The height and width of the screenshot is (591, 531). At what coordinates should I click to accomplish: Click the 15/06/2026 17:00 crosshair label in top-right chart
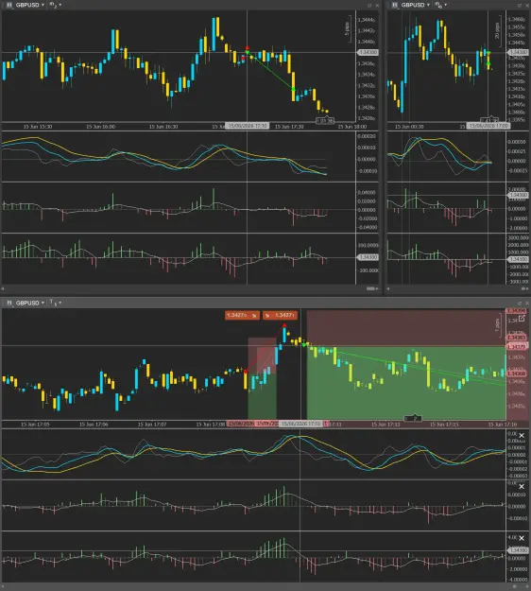[x=488, y=126]
